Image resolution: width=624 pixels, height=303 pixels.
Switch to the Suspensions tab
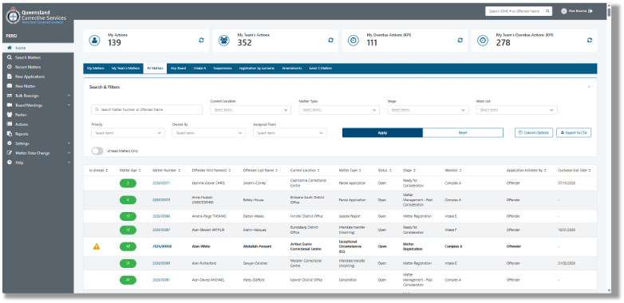223,69
